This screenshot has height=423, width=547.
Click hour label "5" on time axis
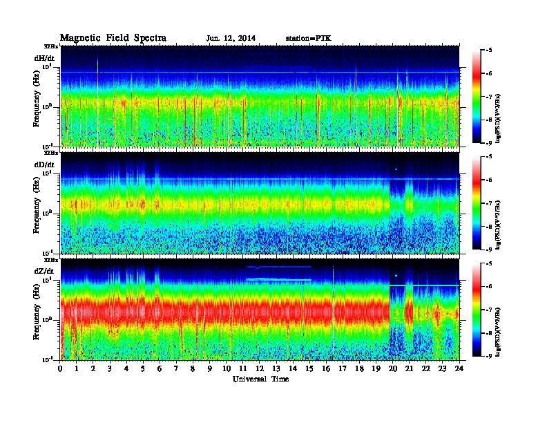[x=143, y=368]
